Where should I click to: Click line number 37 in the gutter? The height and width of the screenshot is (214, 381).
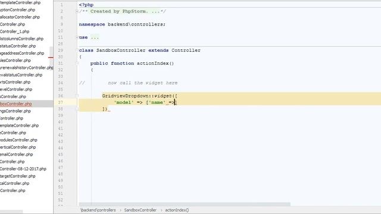click(60, 102)
